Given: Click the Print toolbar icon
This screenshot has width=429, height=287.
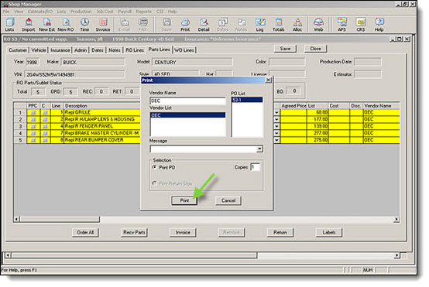Looking at the screenshot, I should pos(185,25).
